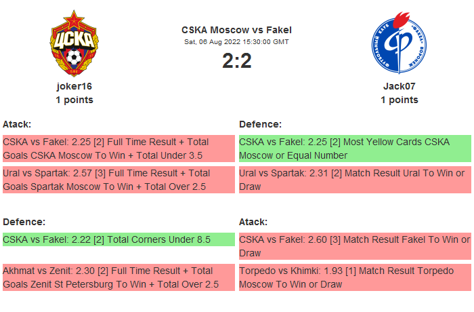
Task: Click the 1 points label under joker16
Action: (74, 100)
